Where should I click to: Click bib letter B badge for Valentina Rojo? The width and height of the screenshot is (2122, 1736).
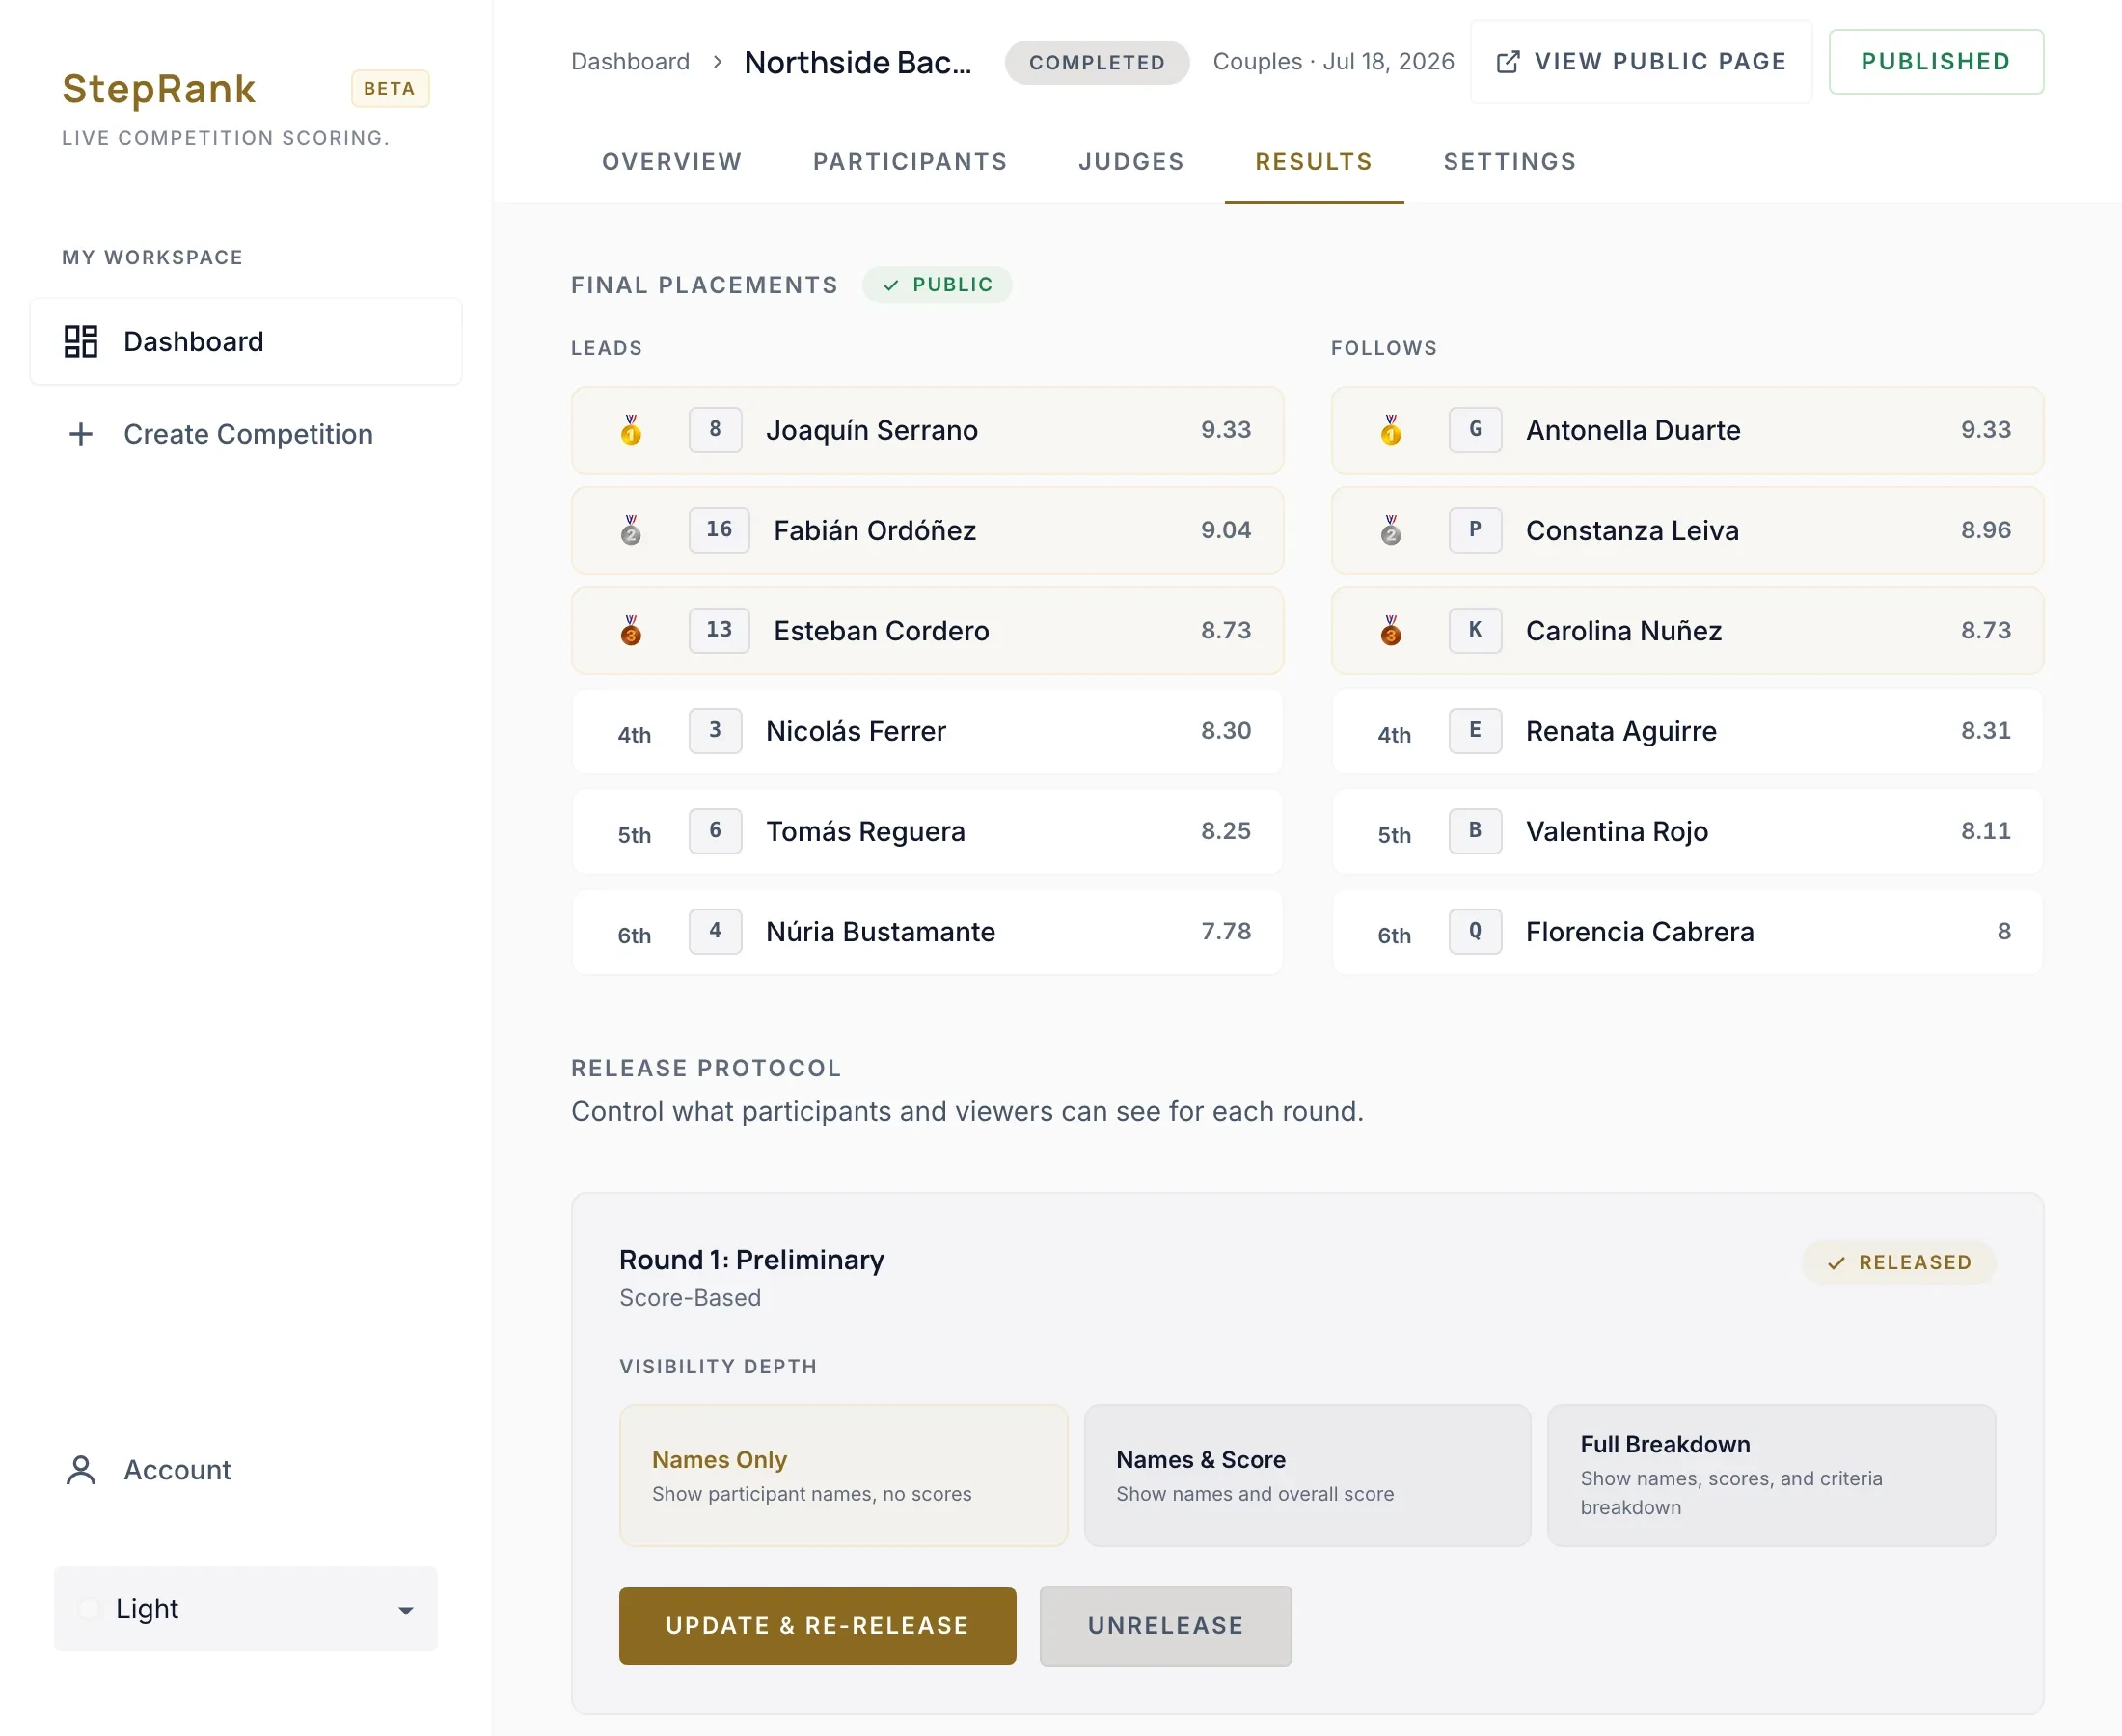(1475, 831)
